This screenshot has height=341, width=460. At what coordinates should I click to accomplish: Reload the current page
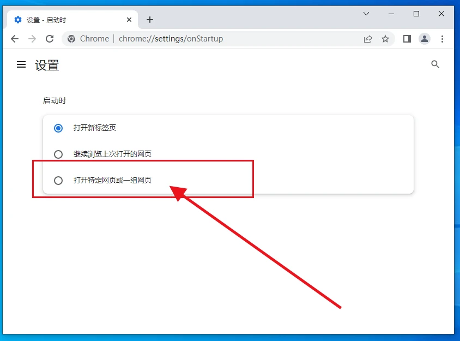tap(50, 39)
